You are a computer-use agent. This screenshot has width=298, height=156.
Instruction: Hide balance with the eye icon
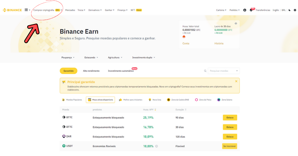pos(236,24)
